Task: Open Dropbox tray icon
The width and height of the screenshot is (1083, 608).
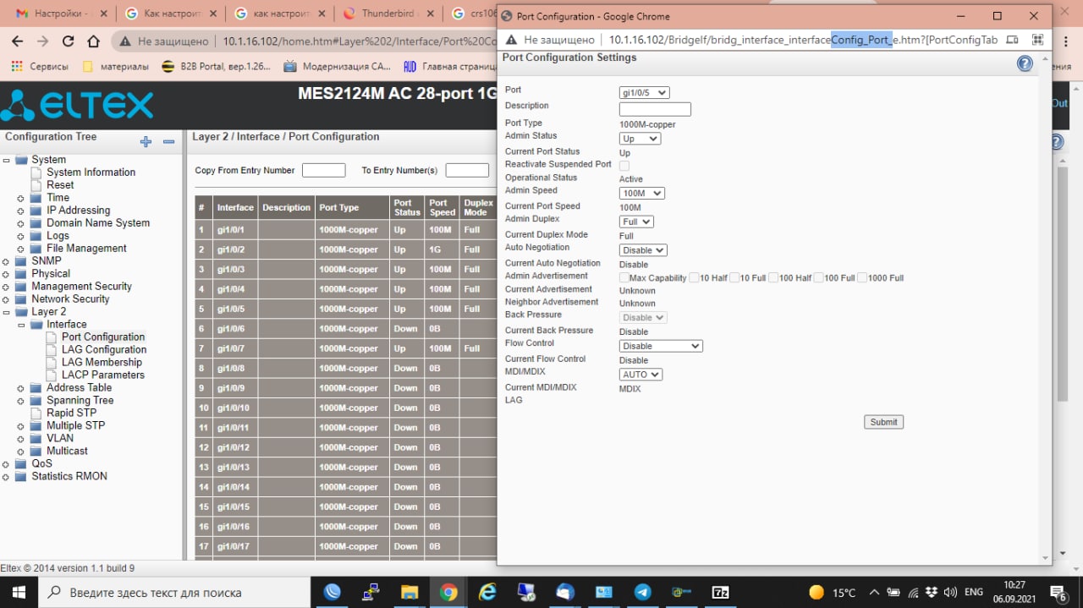Action: (932, 592)
